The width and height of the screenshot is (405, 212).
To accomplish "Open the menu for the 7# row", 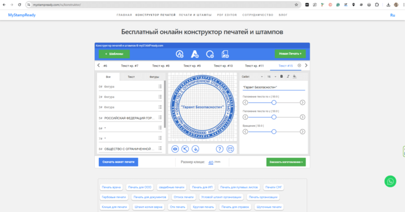I will pyautogui.click(x=160, y=138).
